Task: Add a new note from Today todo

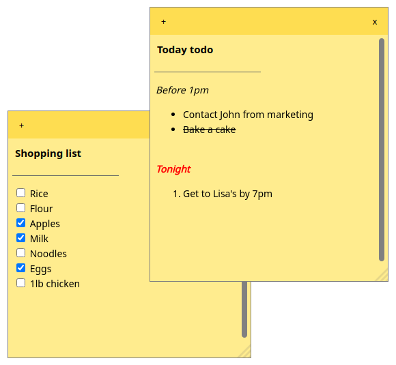Action: pos(163,22)
